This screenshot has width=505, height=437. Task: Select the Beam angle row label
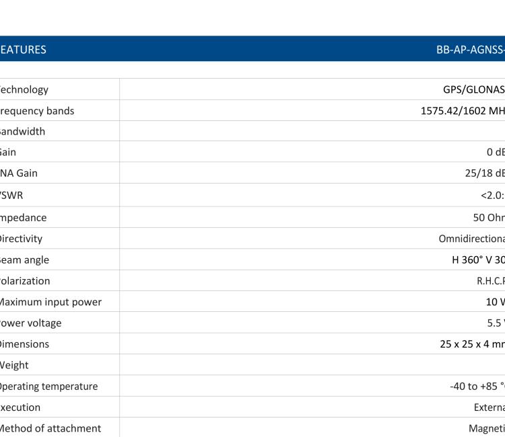pyautogui.click(x=25, y=260)
